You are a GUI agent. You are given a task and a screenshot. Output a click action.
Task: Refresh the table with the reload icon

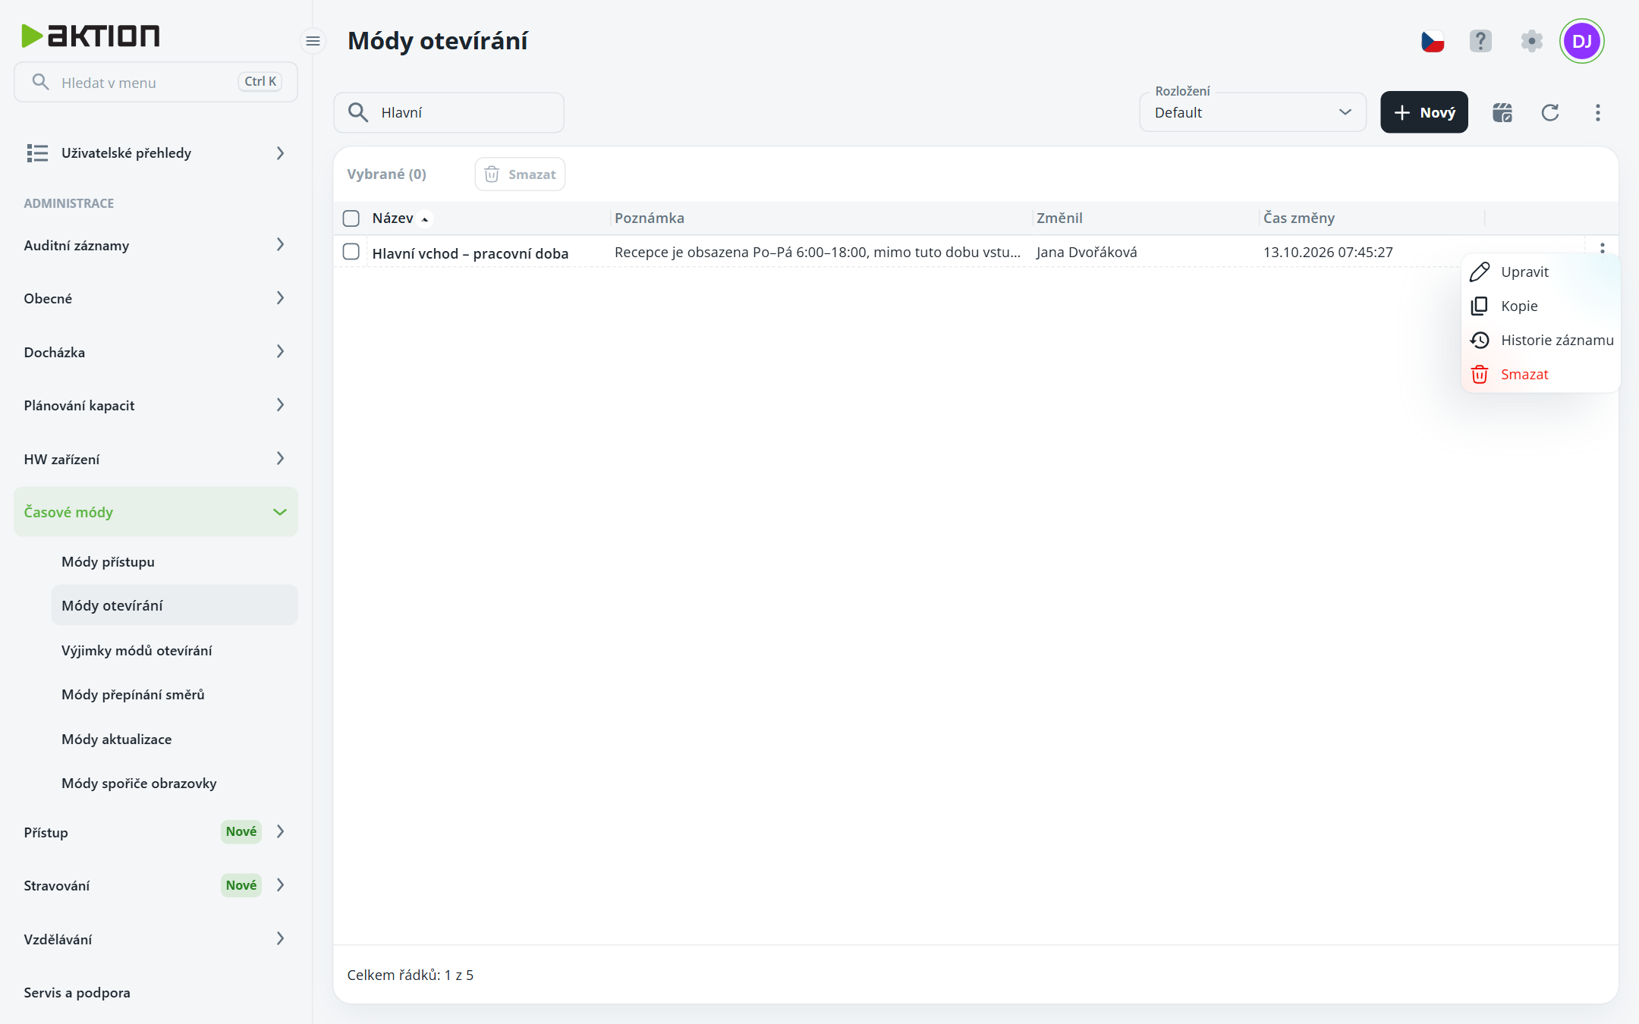coord(1550,112)
